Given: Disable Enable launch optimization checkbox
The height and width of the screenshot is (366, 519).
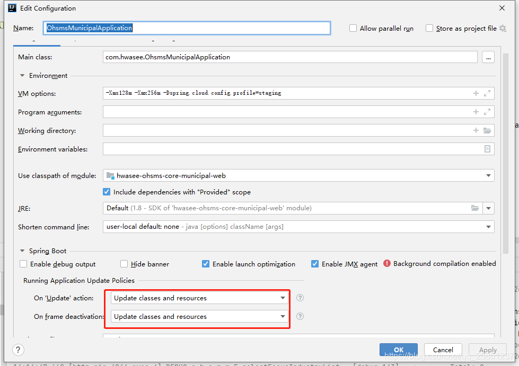Looking at the screenshot, I should pyautogui.click(x=206, y=264).
